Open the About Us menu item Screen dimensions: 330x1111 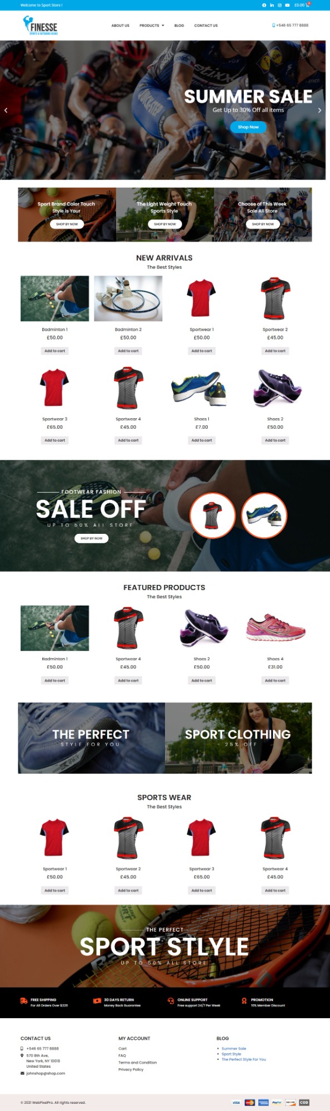(x=120, y=26)
